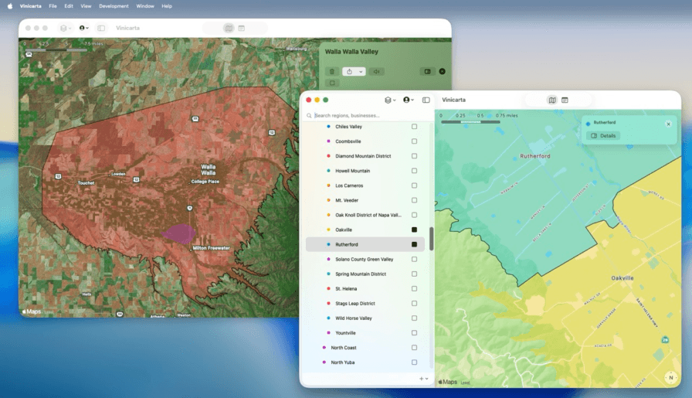Enable the Stags Leap District checkbox
The image size is (692, 398).
click(414, 304)
